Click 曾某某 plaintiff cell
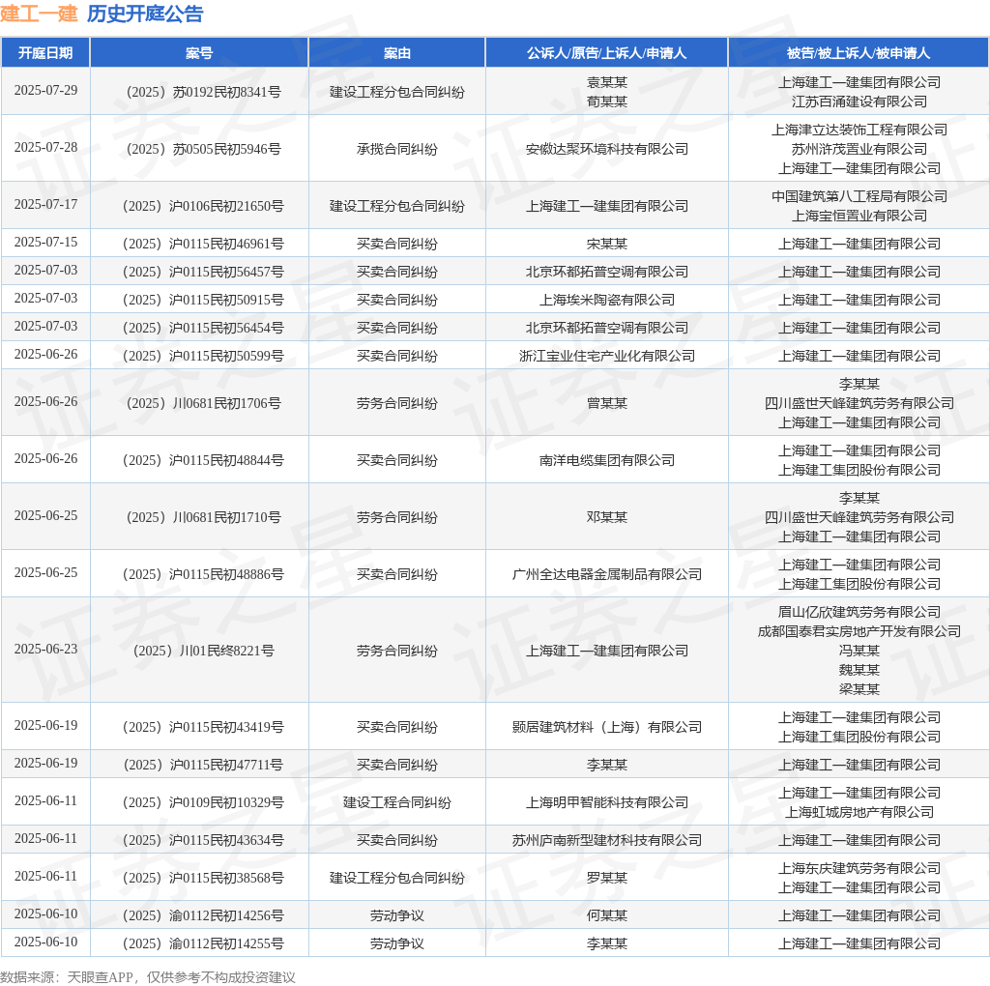 tap(607, 403)
